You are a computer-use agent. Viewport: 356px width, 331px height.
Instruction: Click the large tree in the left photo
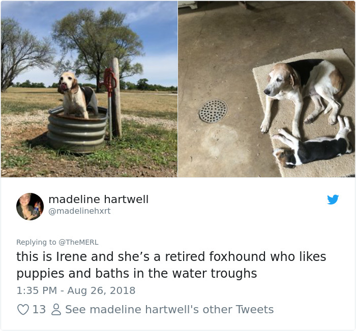click(x=98, y=48)
